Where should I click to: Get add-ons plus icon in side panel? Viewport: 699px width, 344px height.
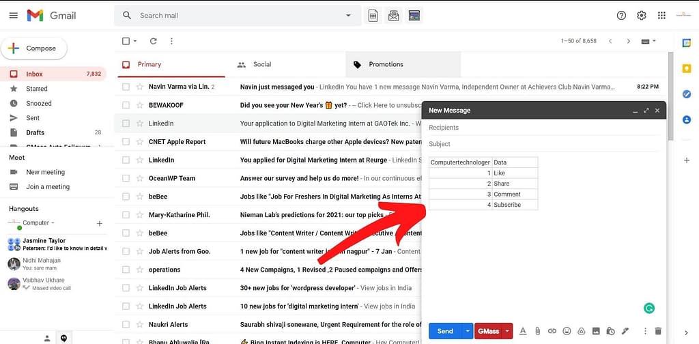point(687,160)
